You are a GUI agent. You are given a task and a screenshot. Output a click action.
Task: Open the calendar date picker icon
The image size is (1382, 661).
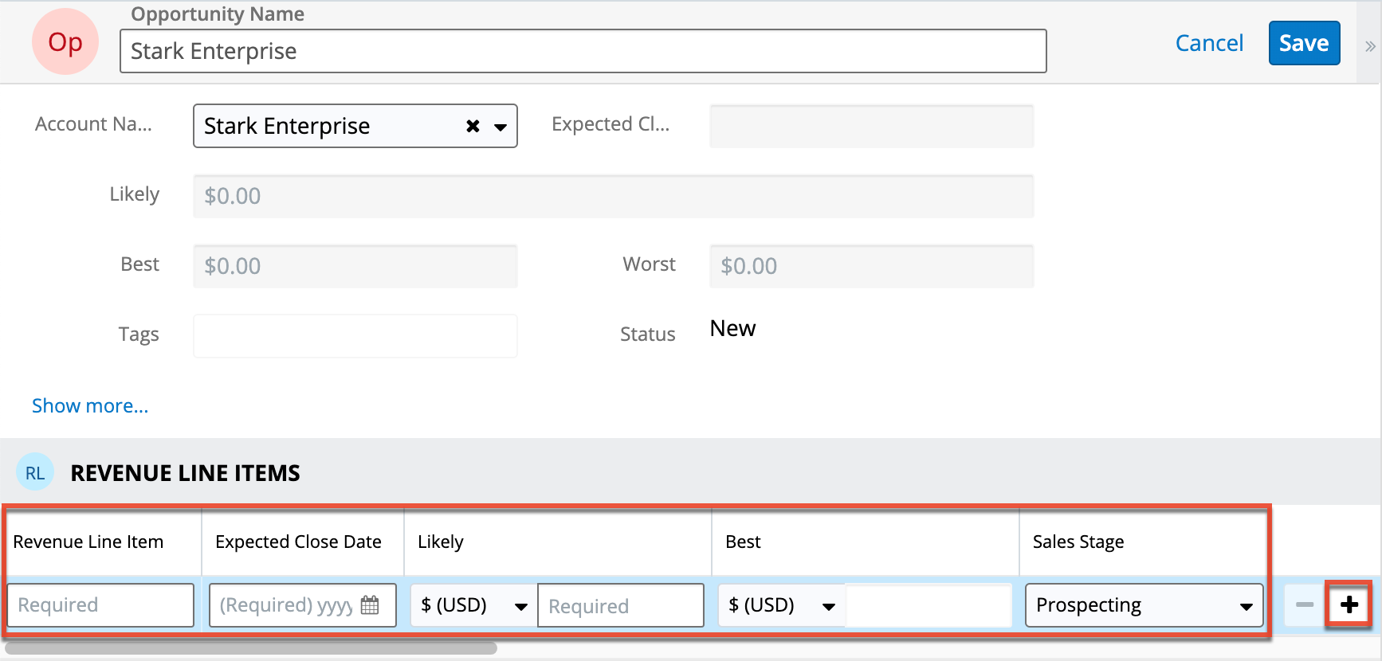coord(370,605)
